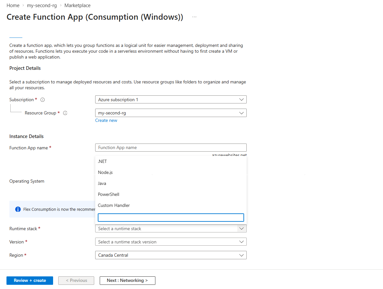Click the Flex Consumption info icon
Image resolution: width=383 pixels, height=289 pixels.
[18, 209]
